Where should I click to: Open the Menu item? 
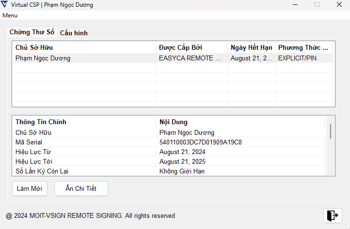pos(10,15)
